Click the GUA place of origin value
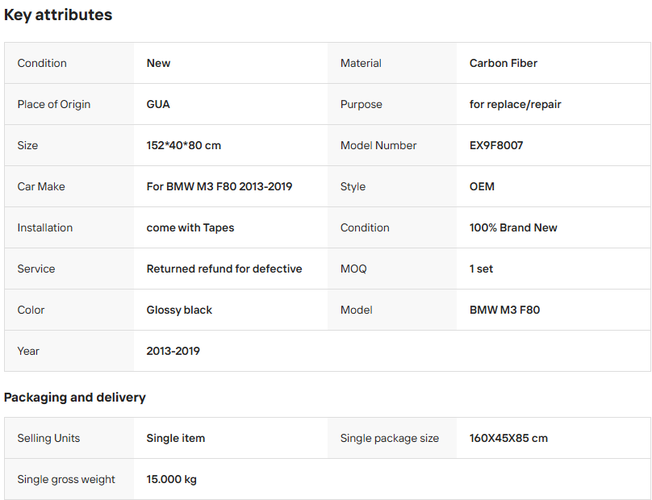 pyautogui.click(x=158, y=104)
